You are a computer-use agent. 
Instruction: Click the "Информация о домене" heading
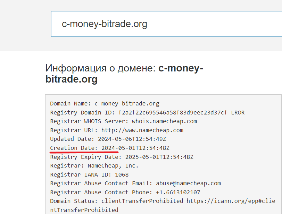coord(100,68)
